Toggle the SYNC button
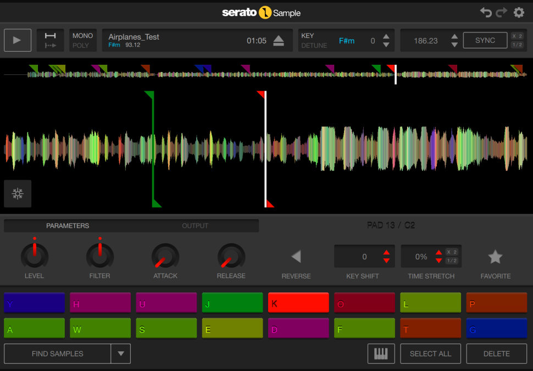533x371 pixels. [485, 41]
